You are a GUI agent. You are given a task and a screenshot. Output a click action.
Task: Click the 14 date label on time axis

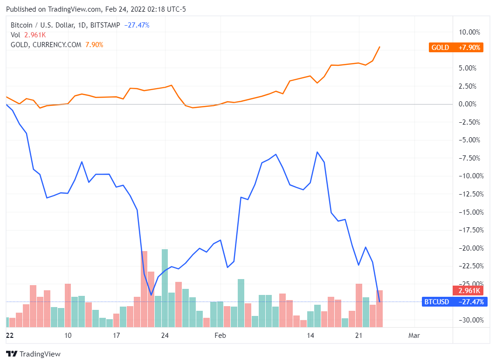coord(311,335)
